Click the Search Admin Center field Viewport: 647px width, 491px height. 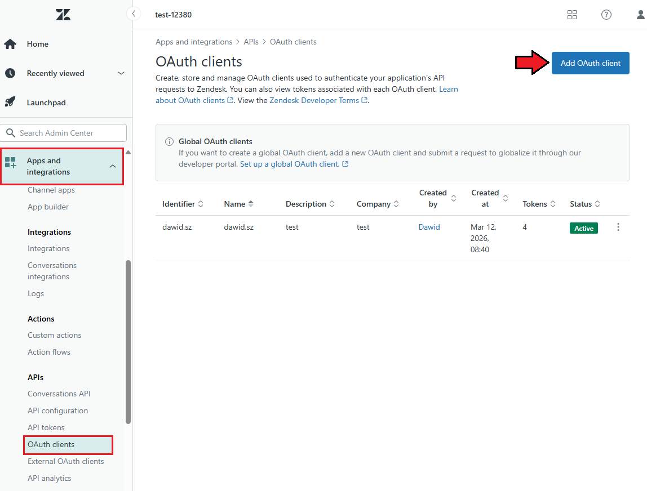[64, 133]
